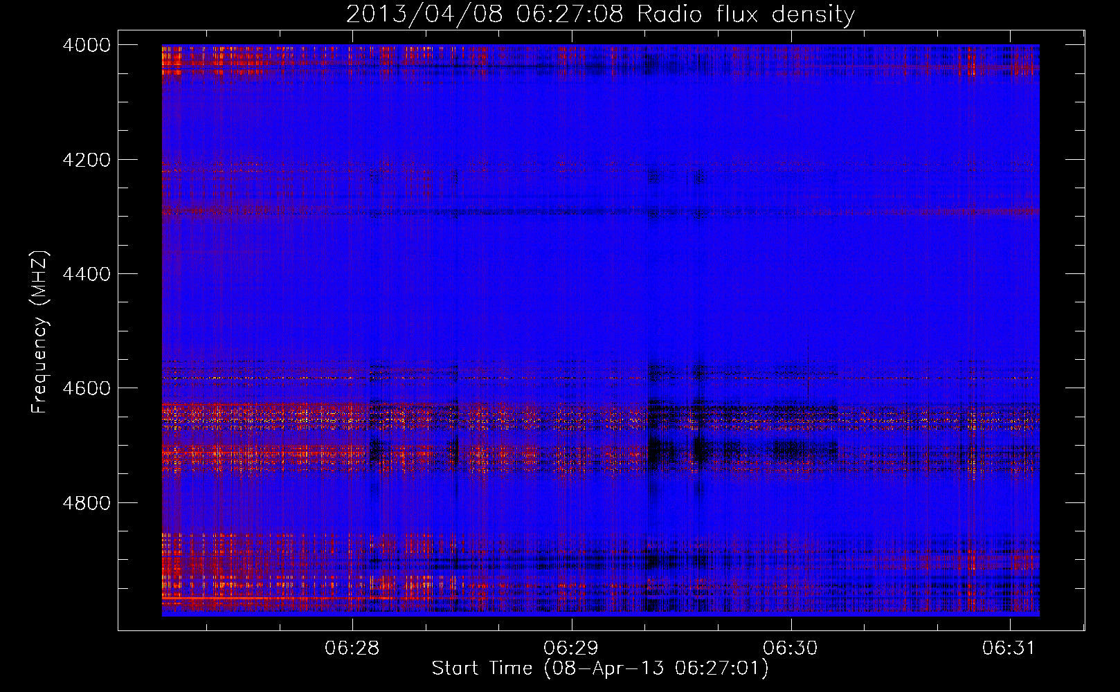Click the 4600 frequency axis label

tap(87, 388)
